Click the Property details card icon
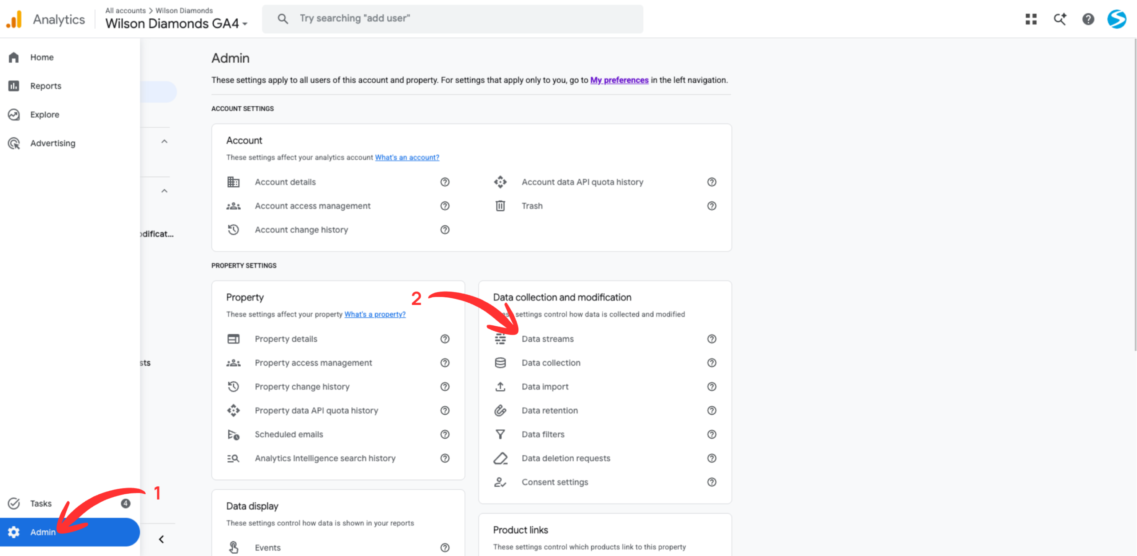Image resolution: width=1137 pixels, height=556 pixels. coord(233,339)
